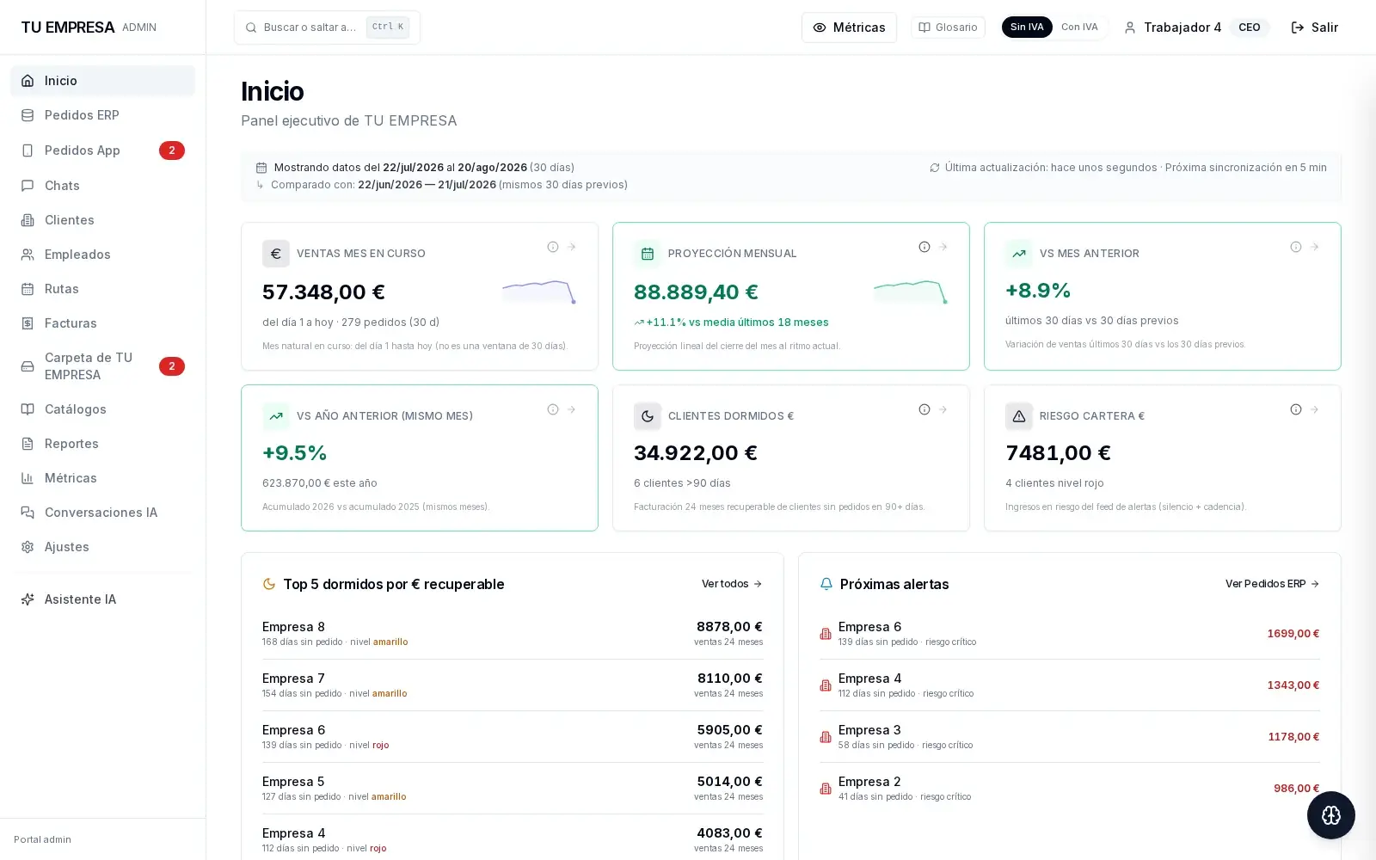Open info icon on VS Mes Anterior card
The height and width of the screenshot is (860, 1376).
1296,247
